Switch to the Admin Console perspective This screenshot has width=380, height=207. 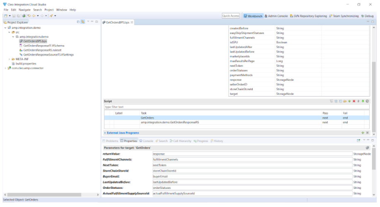tap(276, 16)
